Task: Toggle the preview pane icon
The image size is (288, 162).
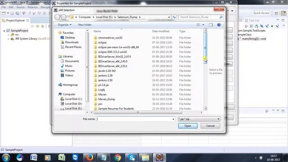Action: [211, 25]
